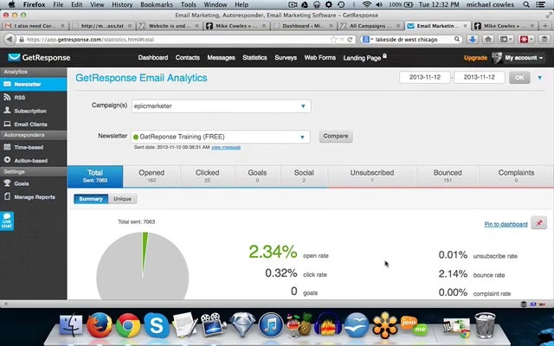
Task: Open Trash in the Dock
Action: tap(485, 325)
